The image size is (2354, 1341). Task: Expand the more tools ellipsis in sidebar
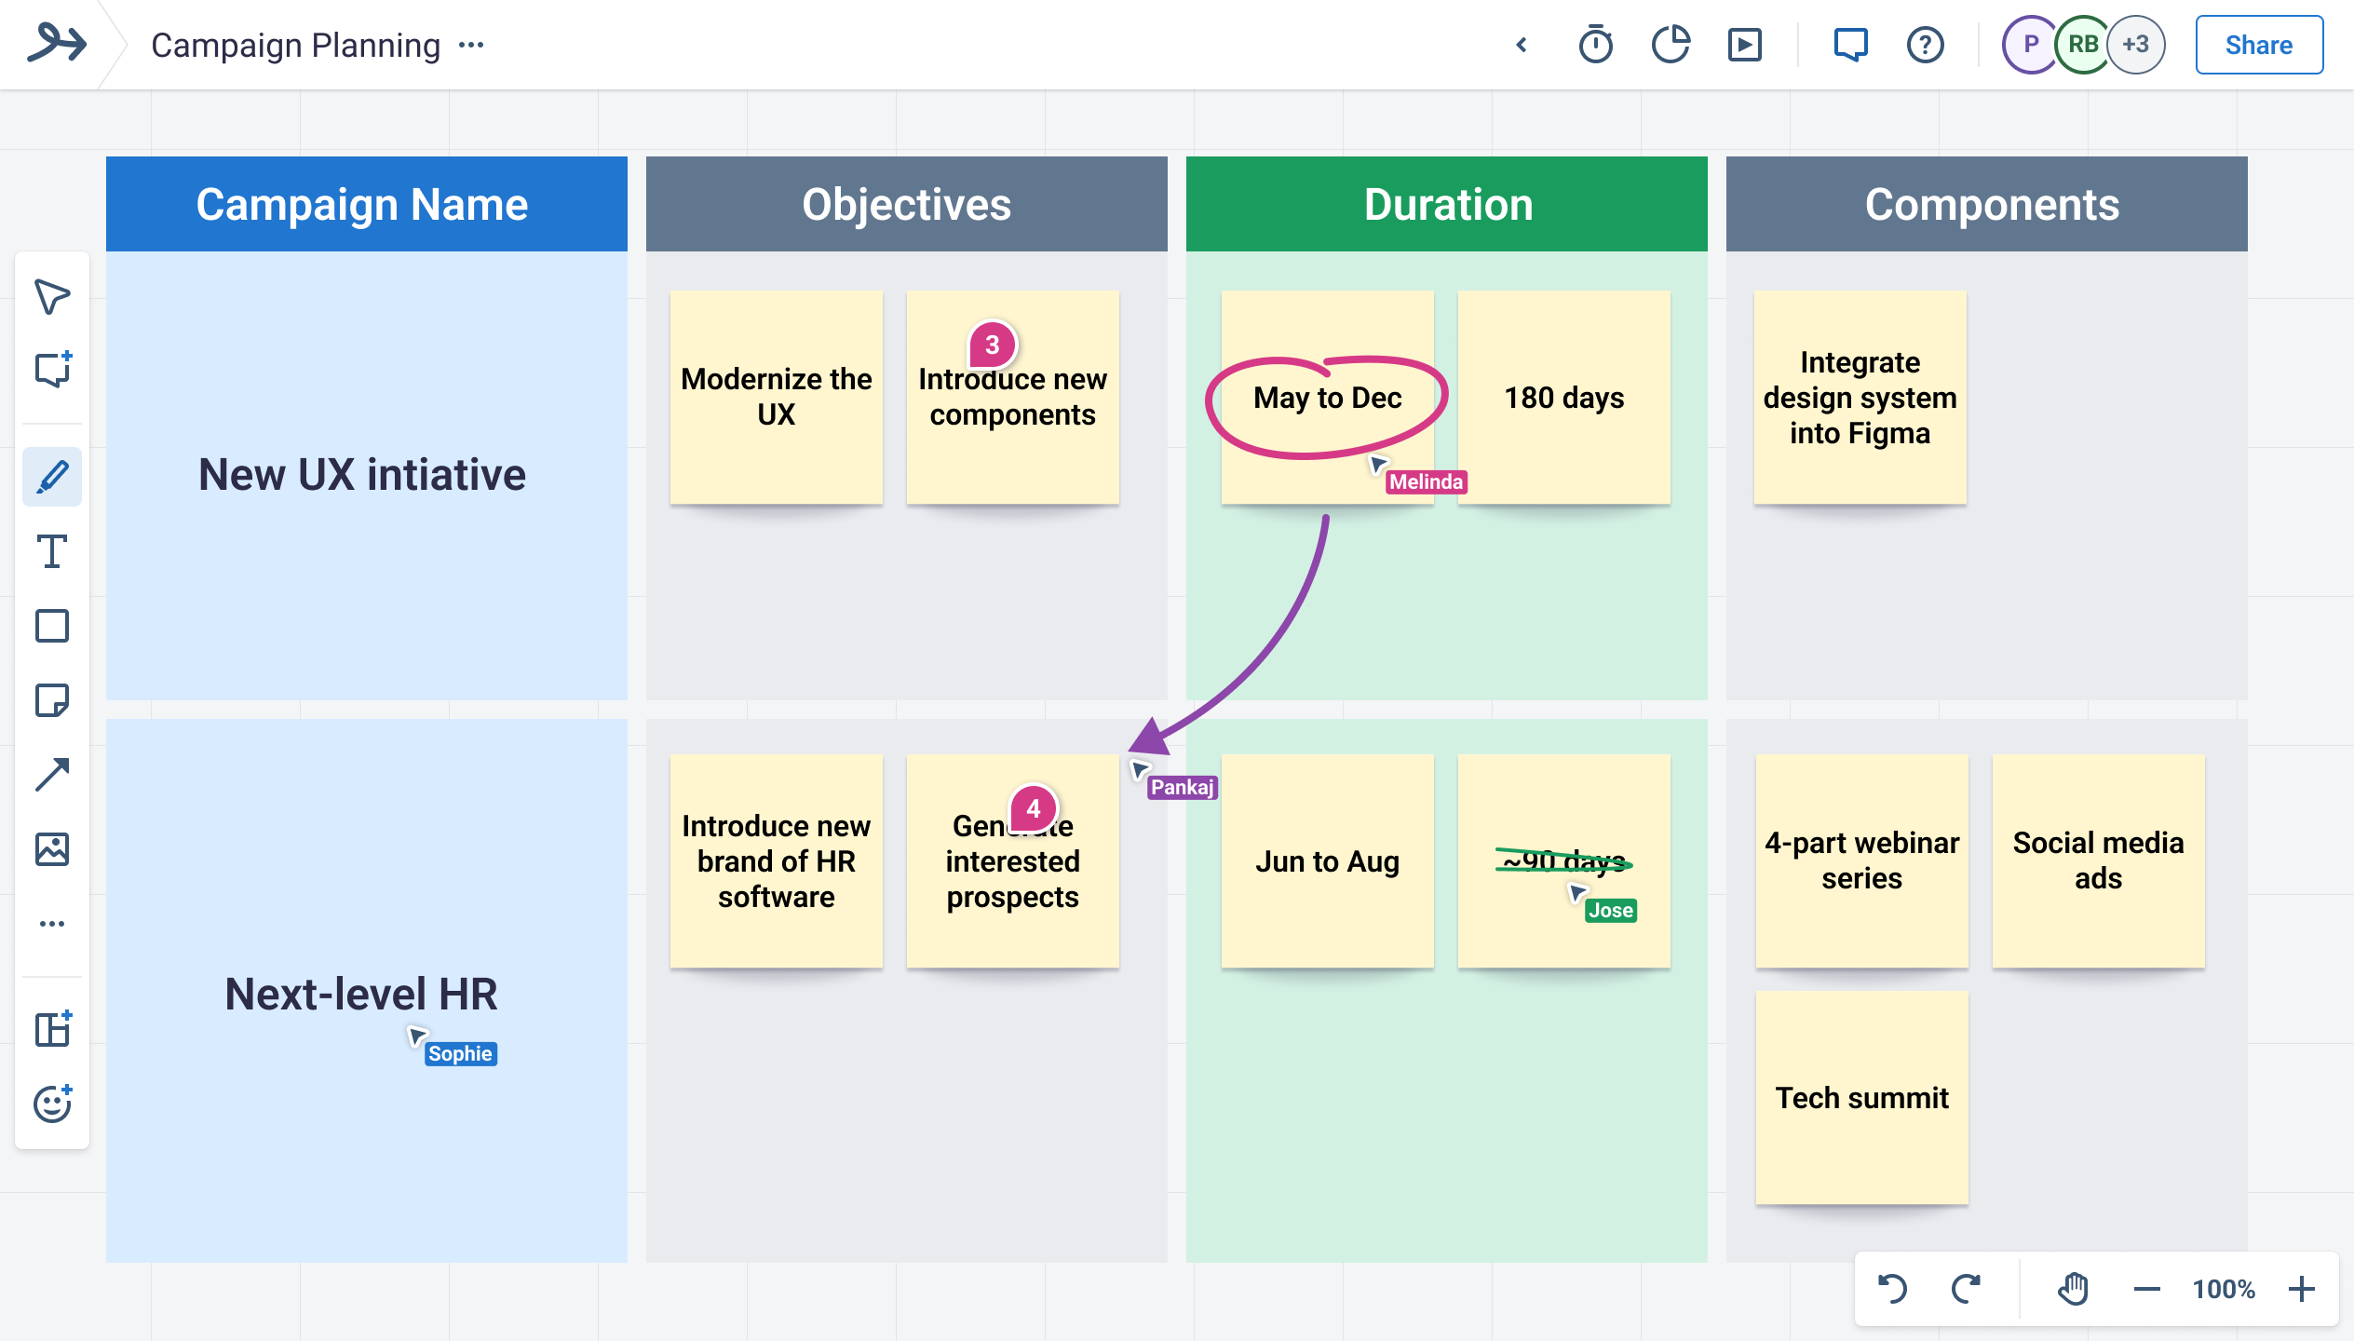click(x=51, y=924)
